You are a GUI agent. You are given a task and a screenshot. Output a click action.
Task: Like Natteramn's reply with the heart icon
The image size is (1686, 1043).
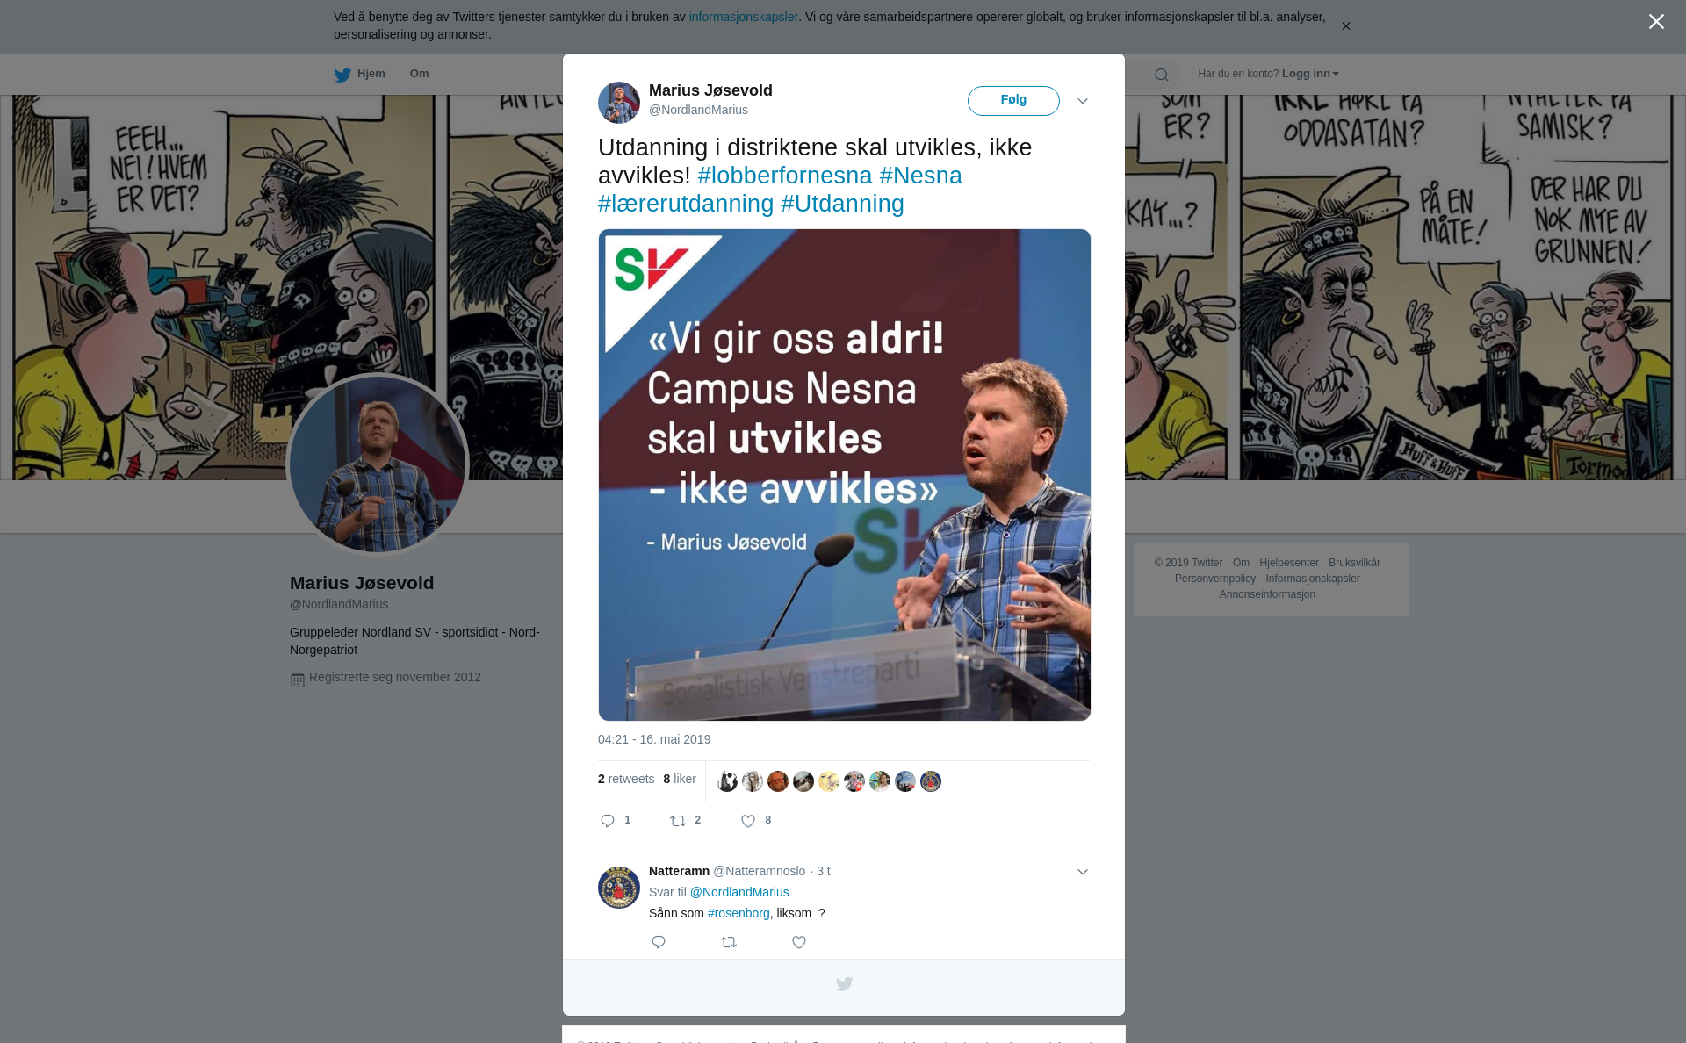[799, 942]
